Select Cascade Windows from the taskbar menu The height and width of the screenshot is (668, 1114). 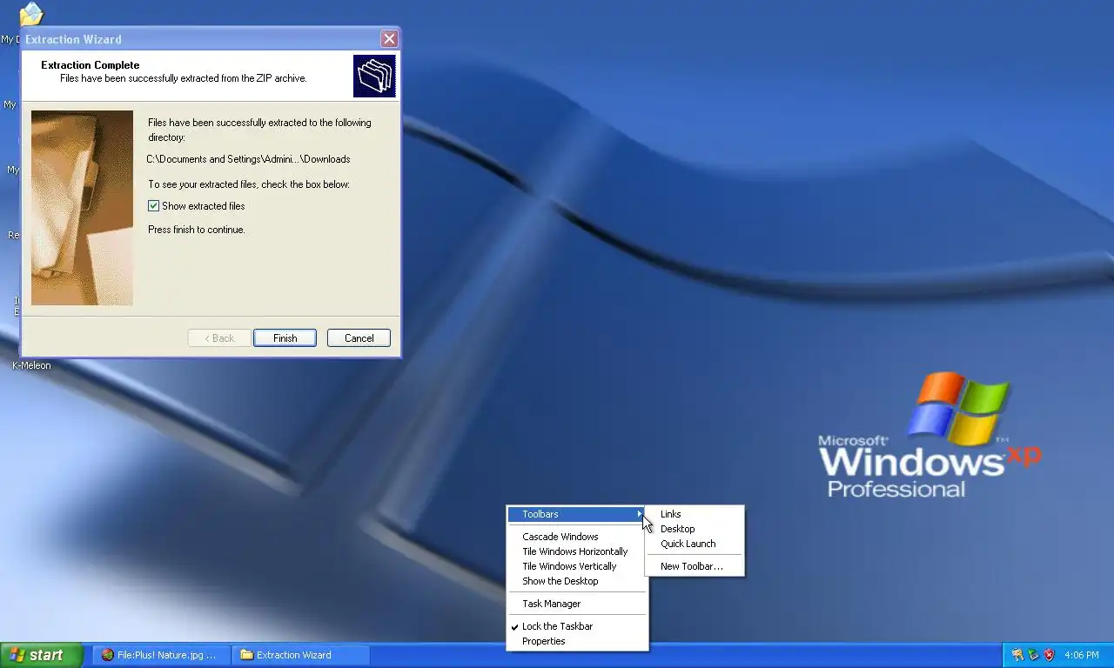click(x=577, y=537)
